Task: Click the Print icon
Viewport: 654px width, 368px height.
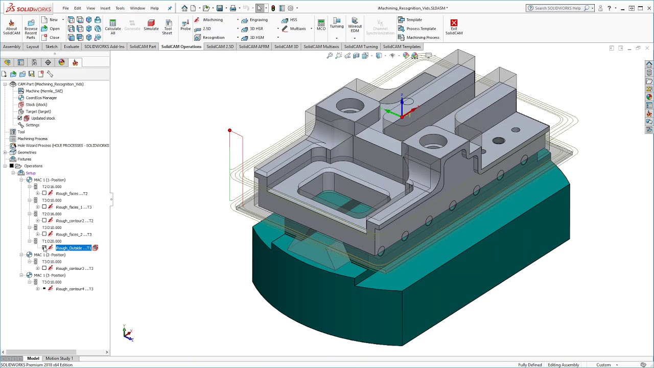Action: click(233, 8)
